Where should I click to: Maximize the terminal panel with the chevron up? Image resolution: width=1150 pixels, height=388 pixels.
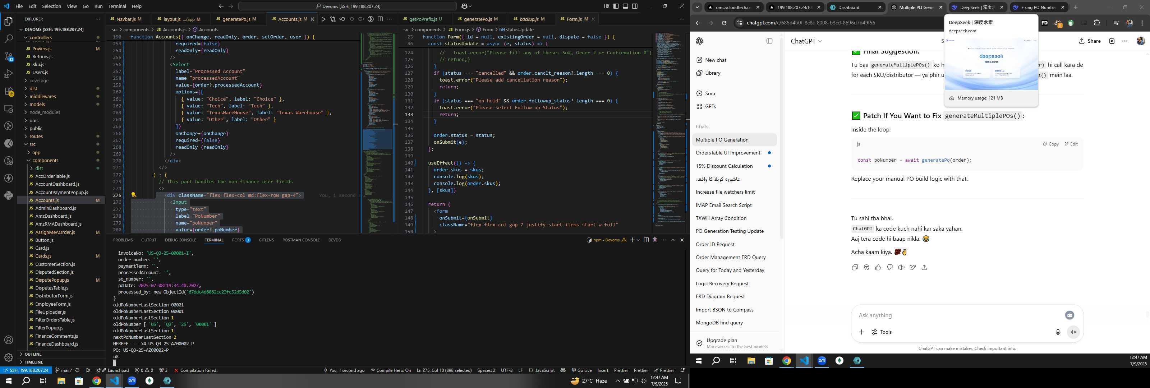tap(673, 240)
